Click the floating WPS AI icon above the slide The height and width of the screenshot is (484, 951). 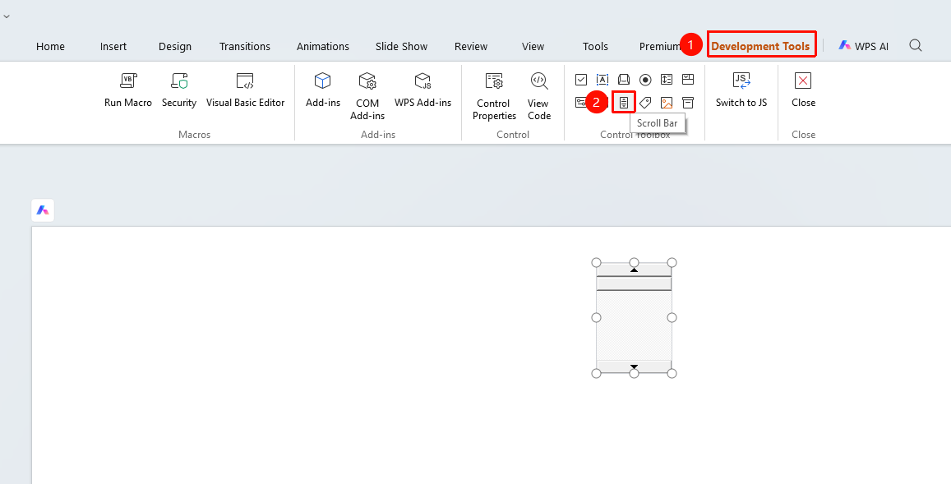point(43,210)
